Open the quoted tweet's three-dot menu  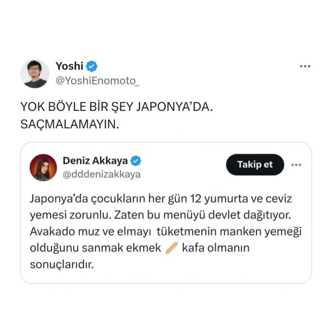pos(296,165)
